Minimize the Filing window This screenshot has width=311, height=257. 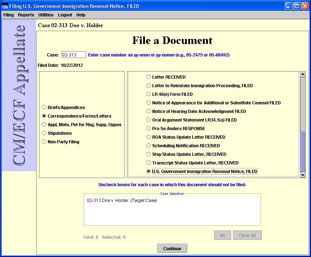pyautogui.click(x=288, y=6)
